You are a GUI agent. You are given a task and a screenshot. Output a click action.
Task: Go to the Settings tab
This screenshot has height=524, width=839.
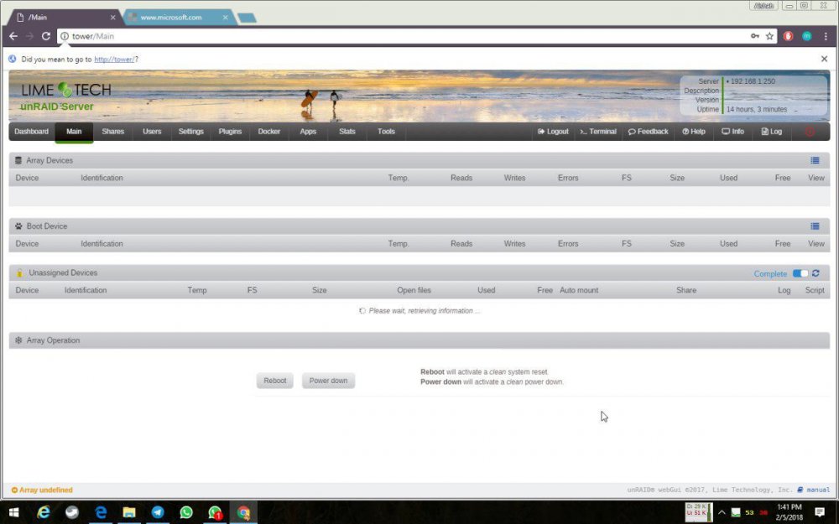tap(191, 132)
